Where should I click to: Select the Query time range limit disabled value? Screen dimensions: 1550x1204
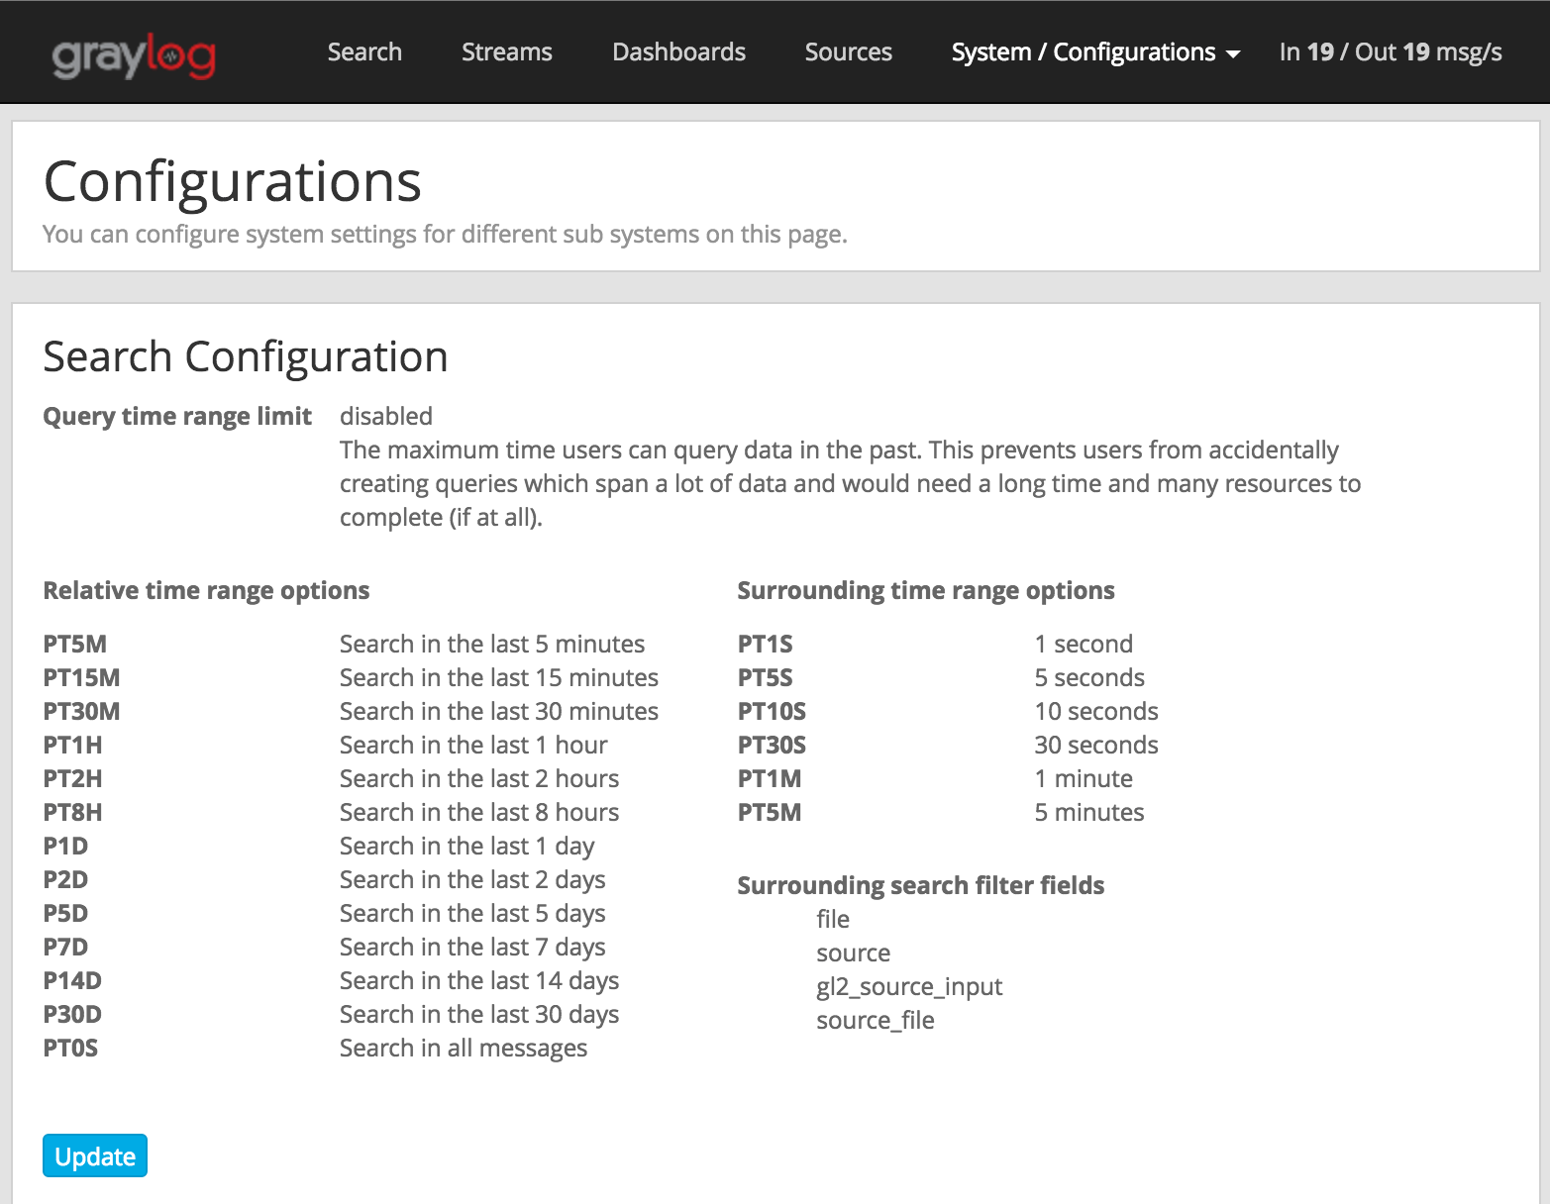[x=385, y=416]
